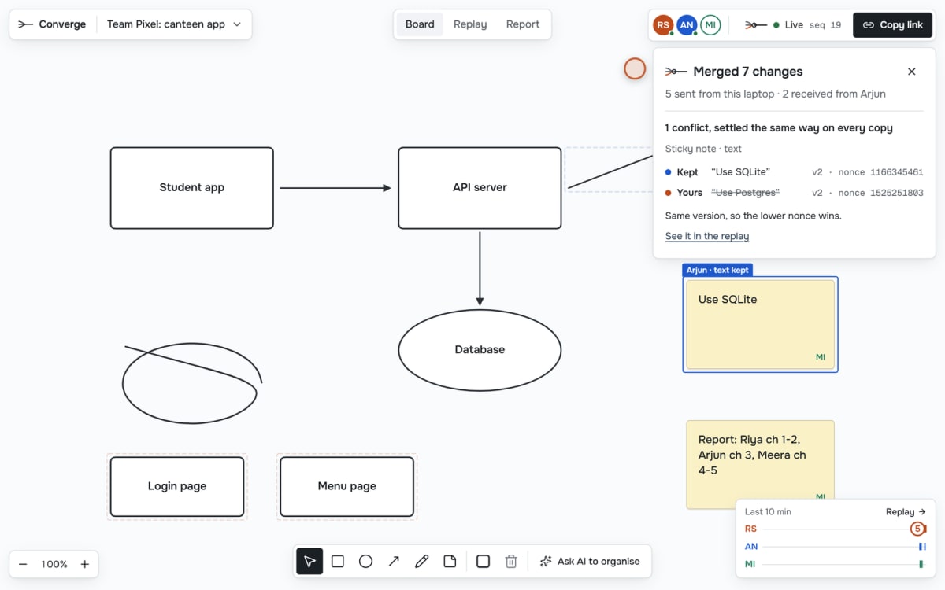Switch to the Pencil draw tool
This screenshot has height=590, width=945.
coord(422,561)
